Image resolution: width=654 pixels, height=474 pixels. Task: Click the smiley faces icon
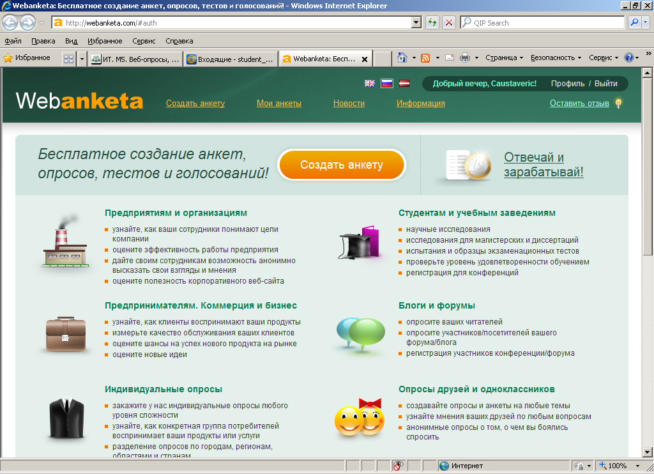(359, 417)
